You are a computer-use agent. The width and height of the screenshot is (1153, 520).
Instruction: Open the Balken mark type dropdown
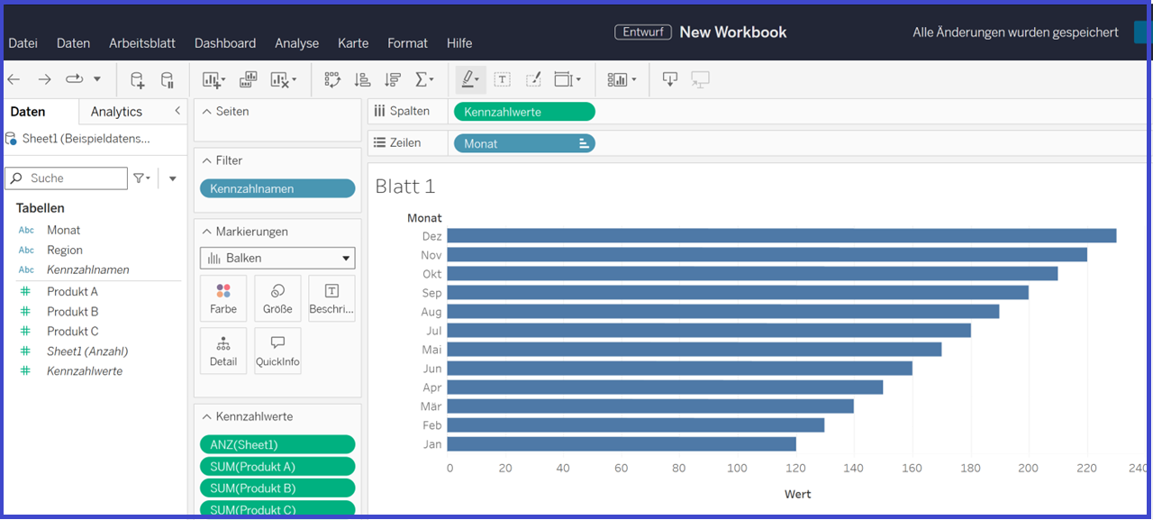[277, 258]
